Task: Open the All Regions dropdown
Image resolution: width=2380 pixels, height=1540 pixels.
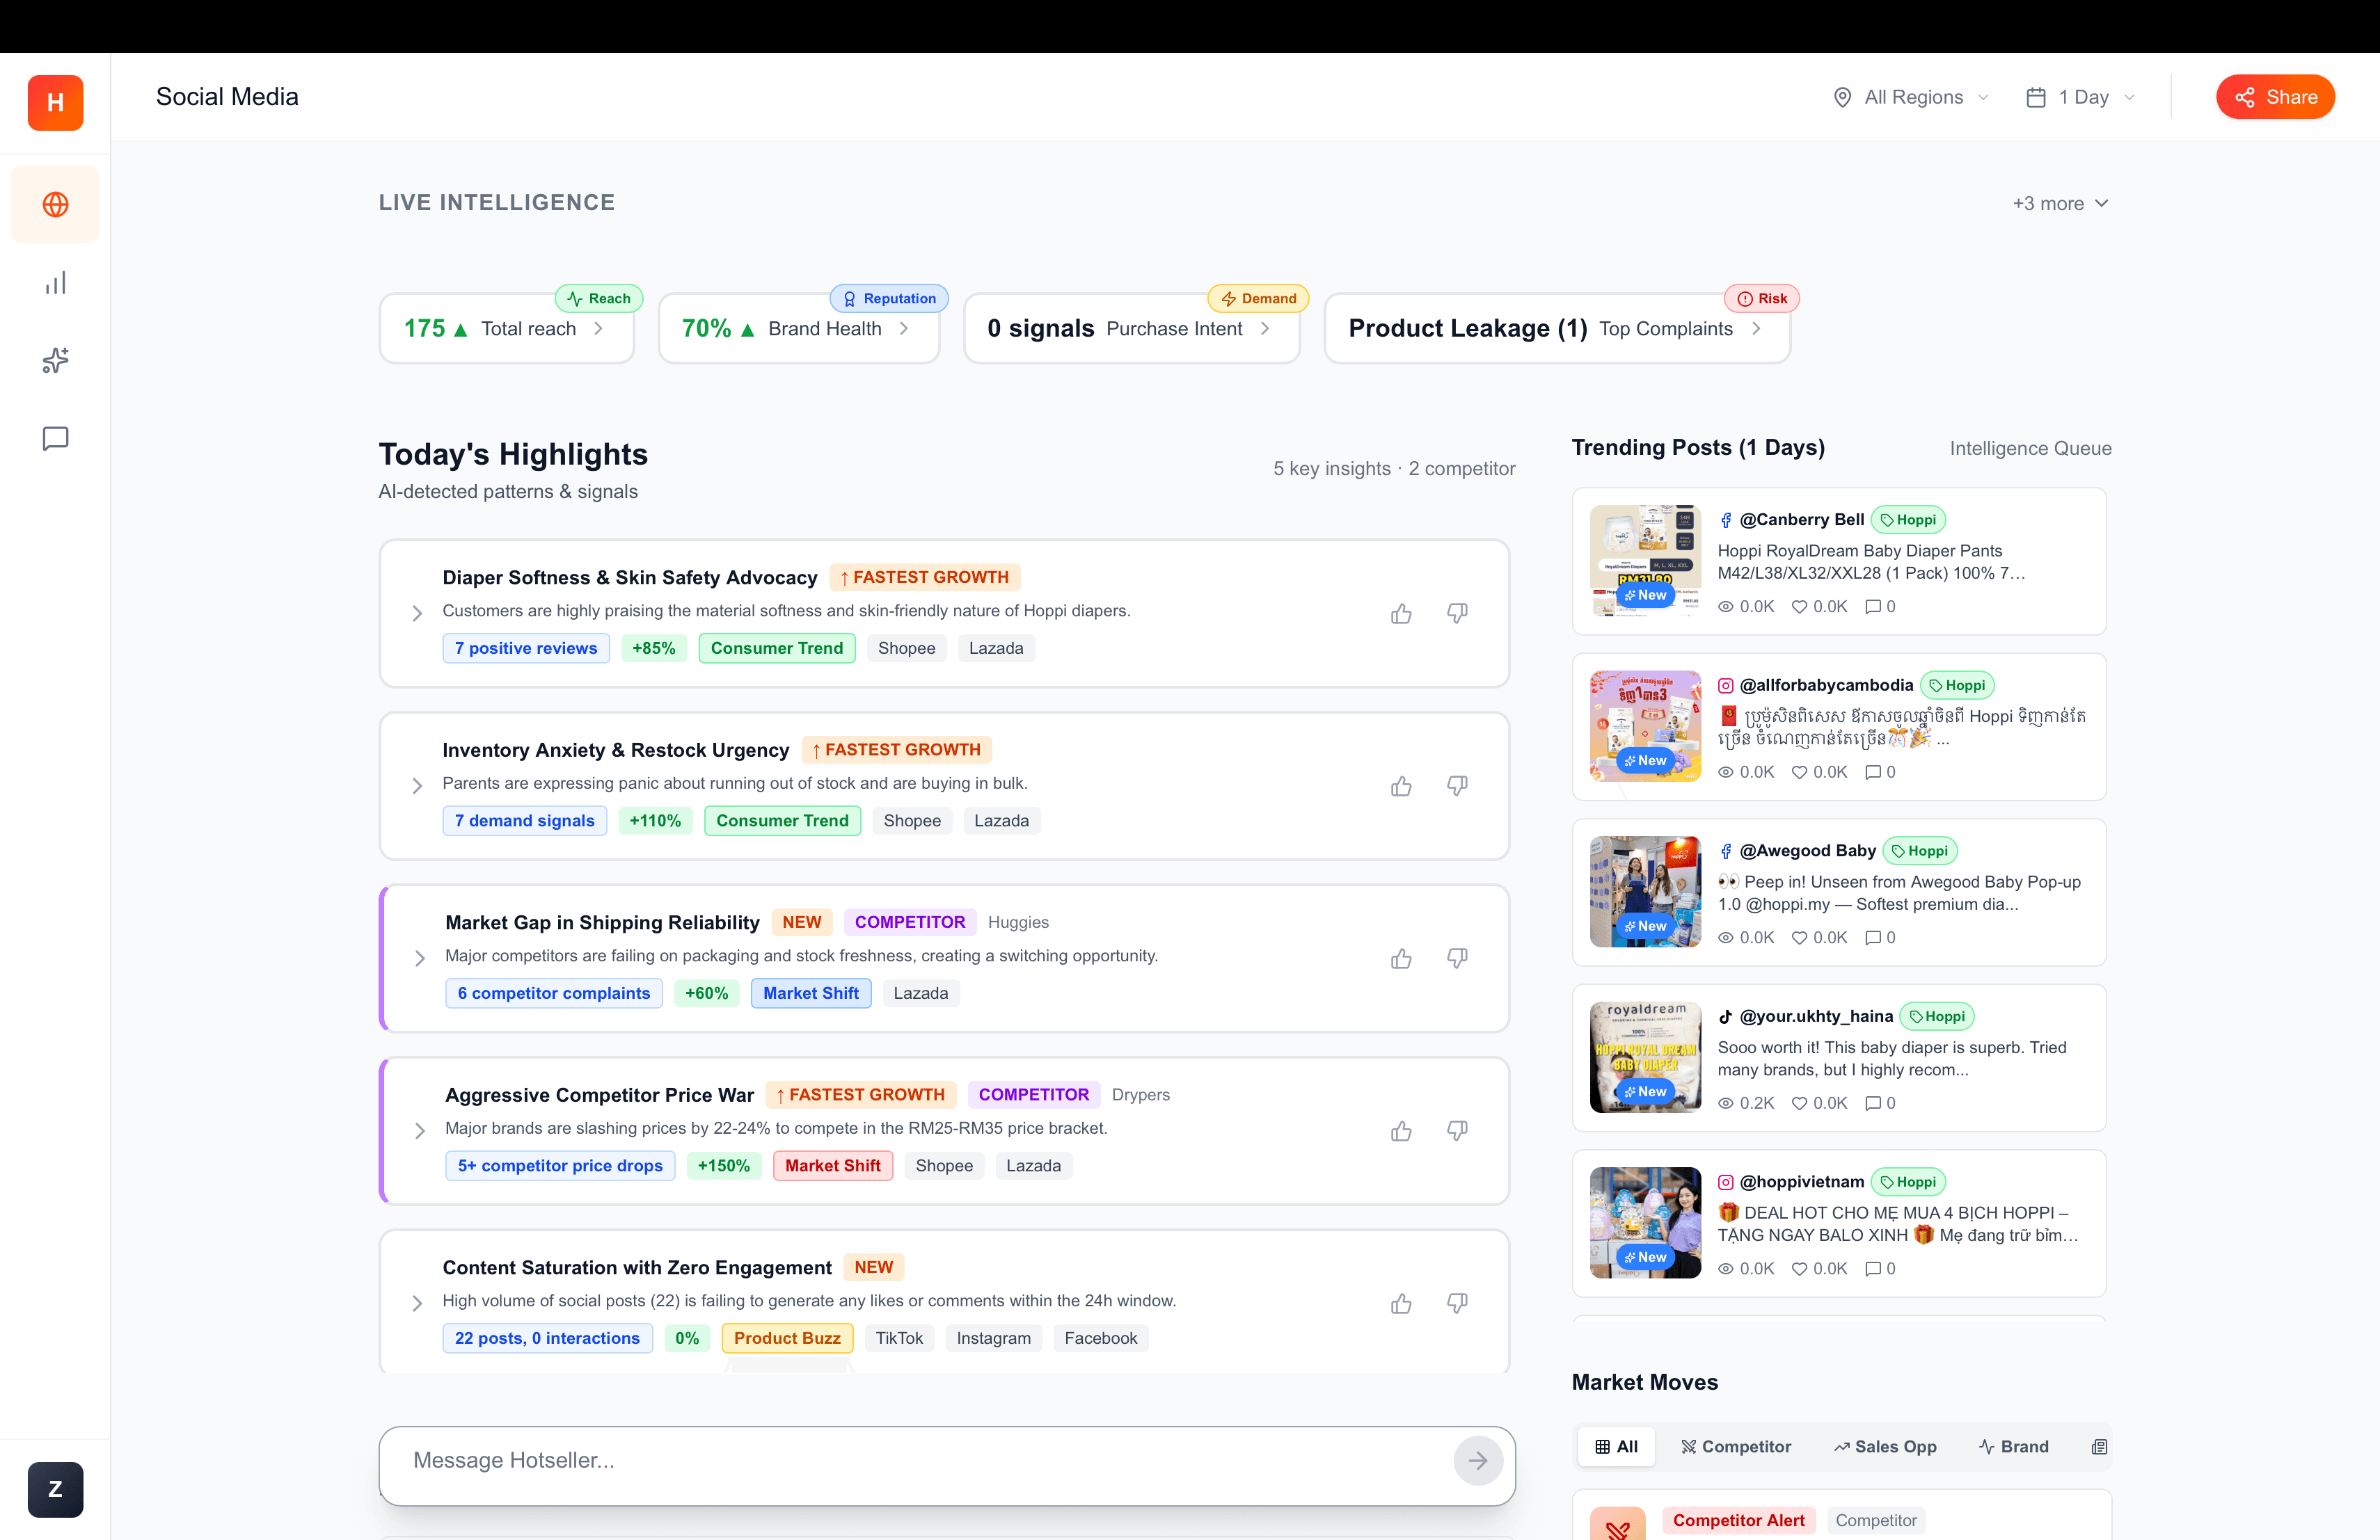Action: tap(1911, 97)
